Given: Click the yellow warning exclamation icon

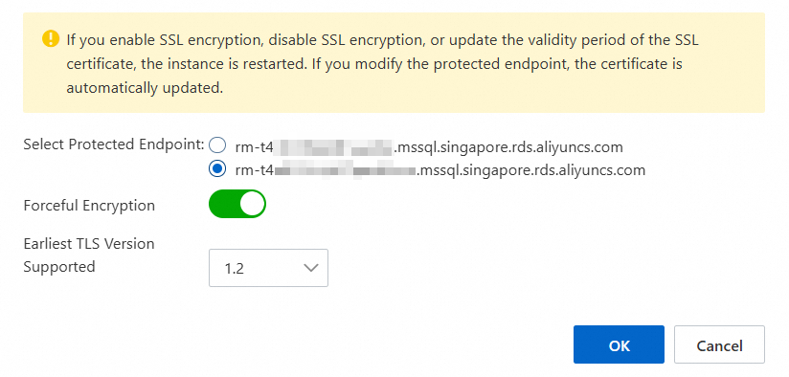Looking at the screenshot, I should pos(51,38).
